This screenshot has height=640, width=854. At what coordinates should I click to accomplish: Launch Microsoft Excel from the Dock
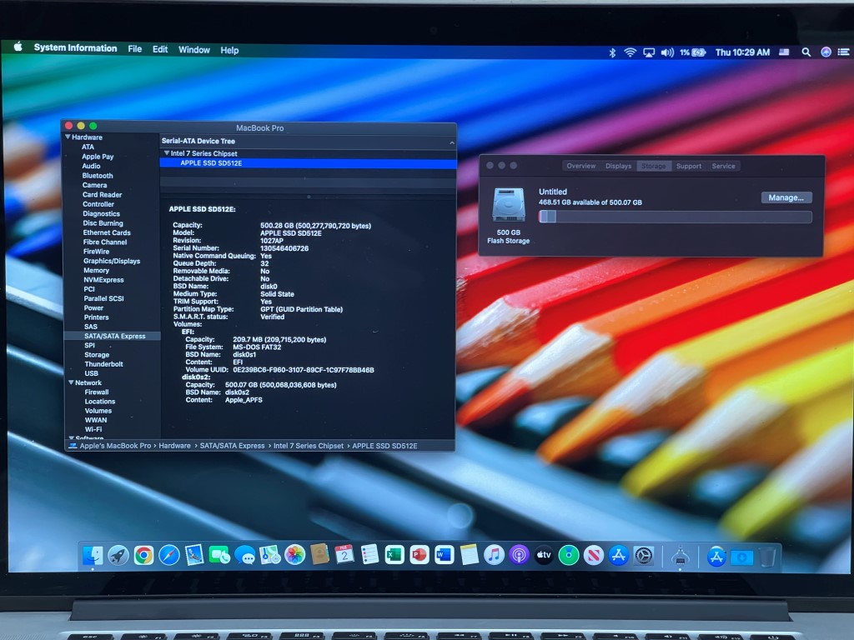(394, 555)
